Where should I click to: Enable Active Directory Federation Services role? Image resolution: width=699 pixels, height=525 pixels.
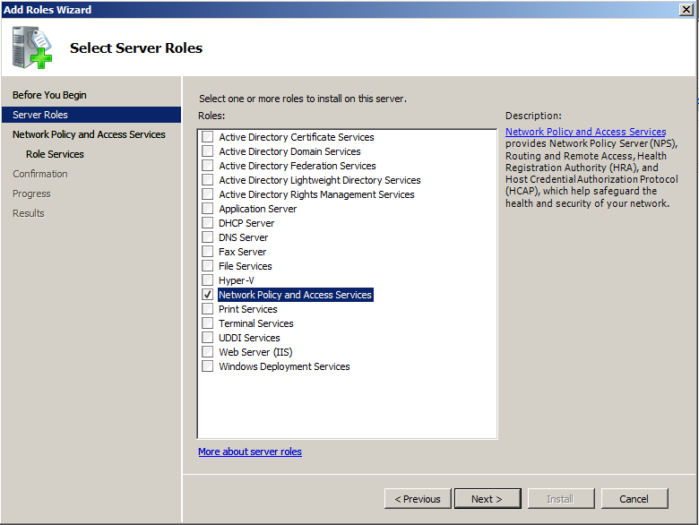pos(207,166)
